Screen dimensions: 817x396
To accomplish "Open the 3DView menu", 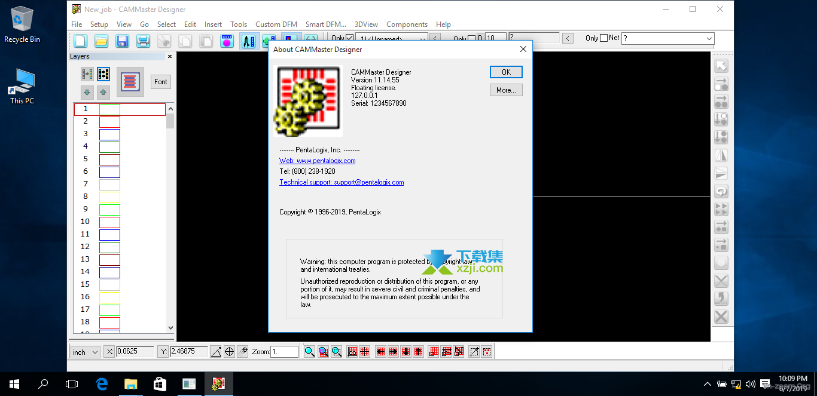I will coord(366,24).
